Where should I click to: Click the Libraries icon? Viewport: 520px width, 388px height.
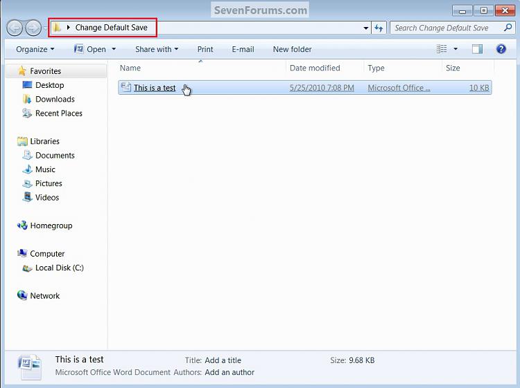coord(22,141)
